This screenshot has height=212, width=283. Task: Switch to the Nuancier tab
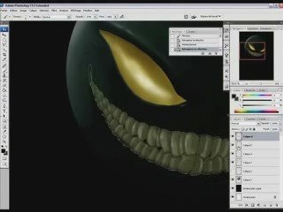point(251,90)
